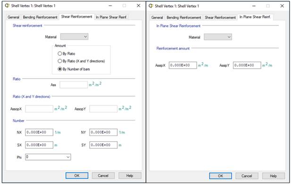Click the NX number input field

tap(39, 132)
